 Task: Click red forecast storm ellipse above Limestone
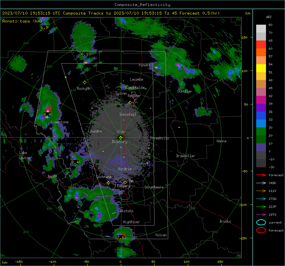pos(48,109)
